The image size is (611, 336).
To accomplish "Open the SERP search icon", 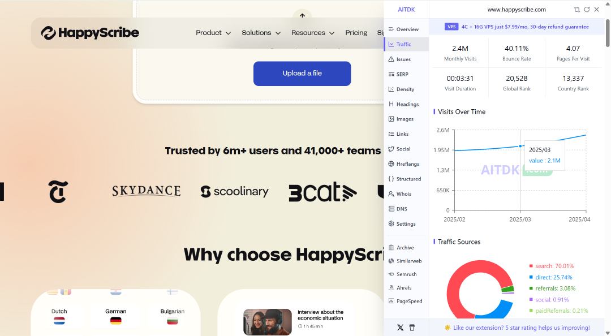I will coord(391,74).
